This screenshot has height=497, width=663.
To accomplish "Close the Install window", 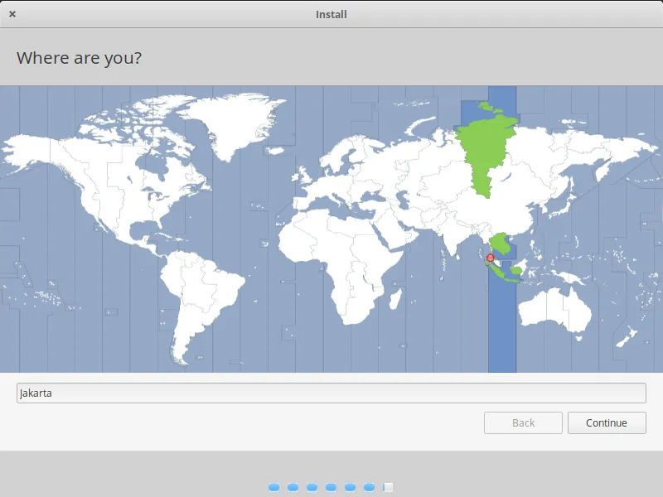I will tap(12, 14).
